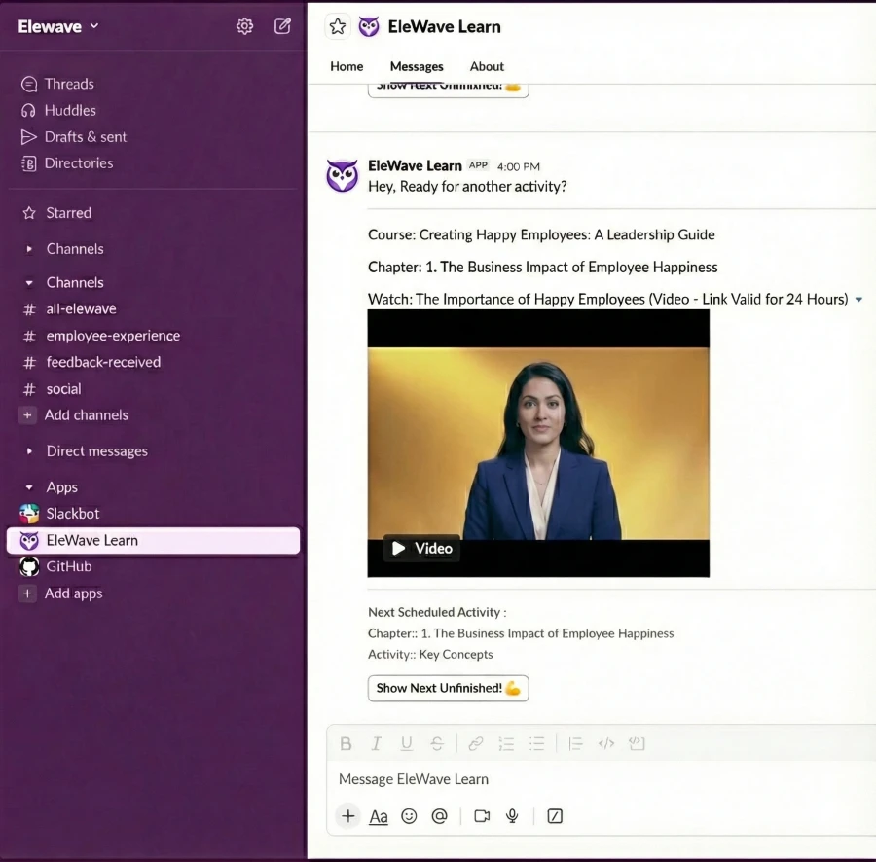Toggle the bulleted list formatting
This screenshot has height=862, width=876.
pyautogui.click(x=536, y=743)
